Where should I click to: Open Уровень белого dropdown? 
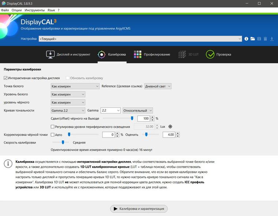(68, 94)
